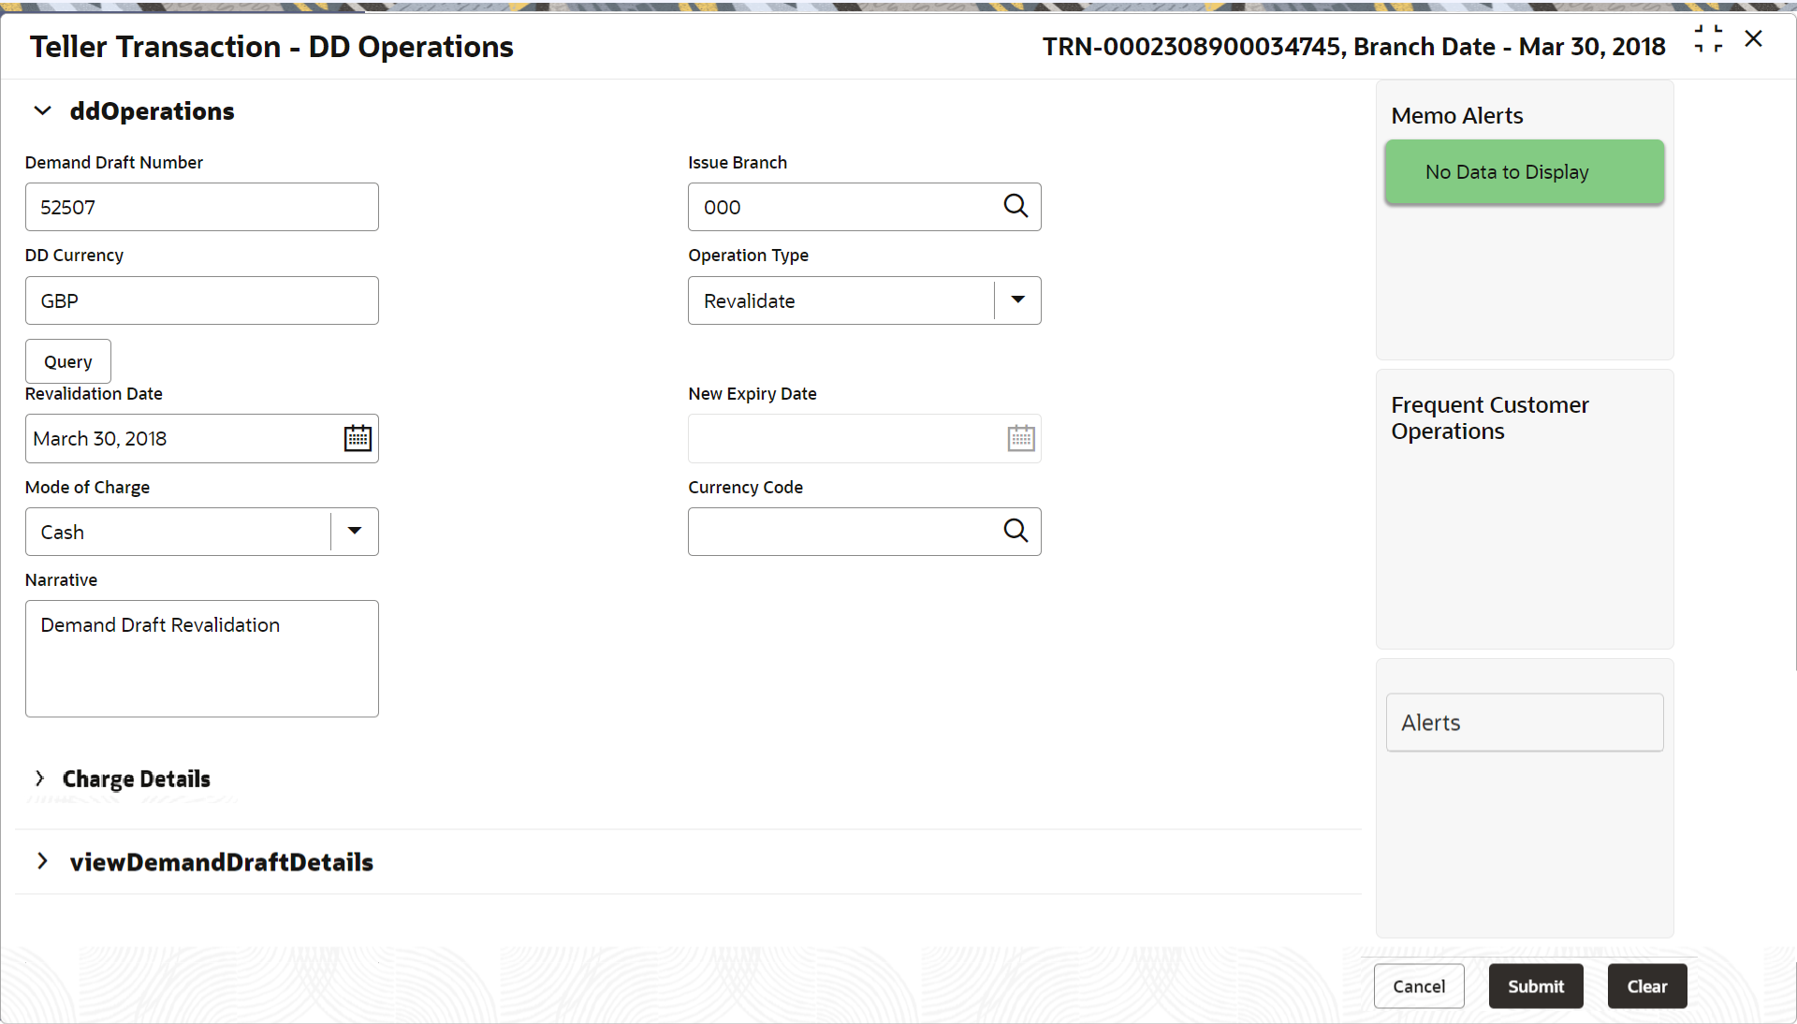The image size is (1797, 1024).
Task: Click into the DD Currency field
Action: 201,300
